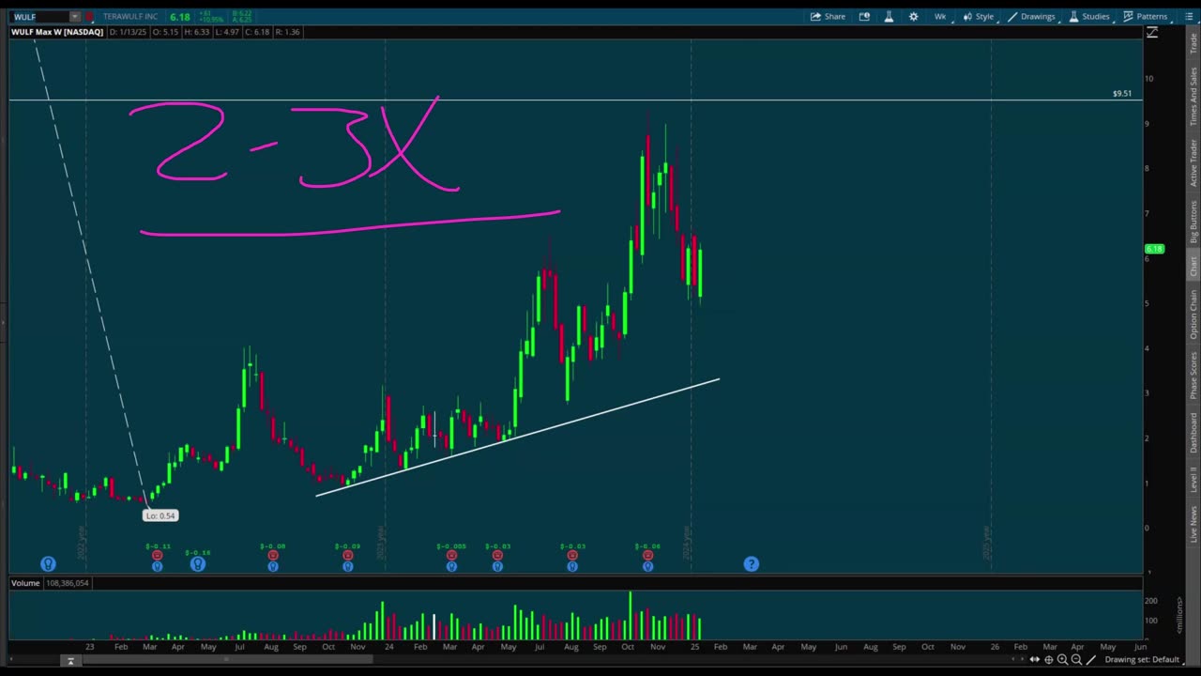Expand the WULF symbol dropdown arrow
Viewport: 1201px width, 676px height.
74,17
